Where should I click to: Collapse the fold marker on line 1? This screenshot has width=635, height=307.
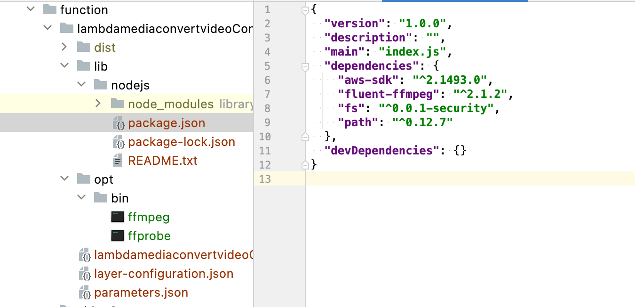[304, 8]
